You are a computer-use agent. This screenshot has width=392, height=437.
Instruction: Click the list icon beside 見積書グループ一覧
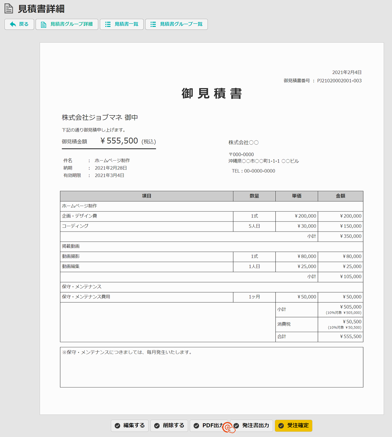153,24
